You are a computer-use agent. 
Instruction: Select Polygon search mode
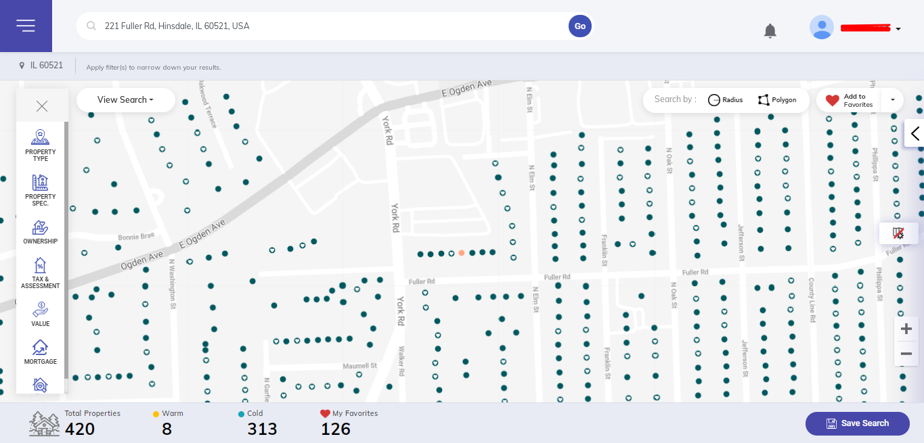click(777, 100)
